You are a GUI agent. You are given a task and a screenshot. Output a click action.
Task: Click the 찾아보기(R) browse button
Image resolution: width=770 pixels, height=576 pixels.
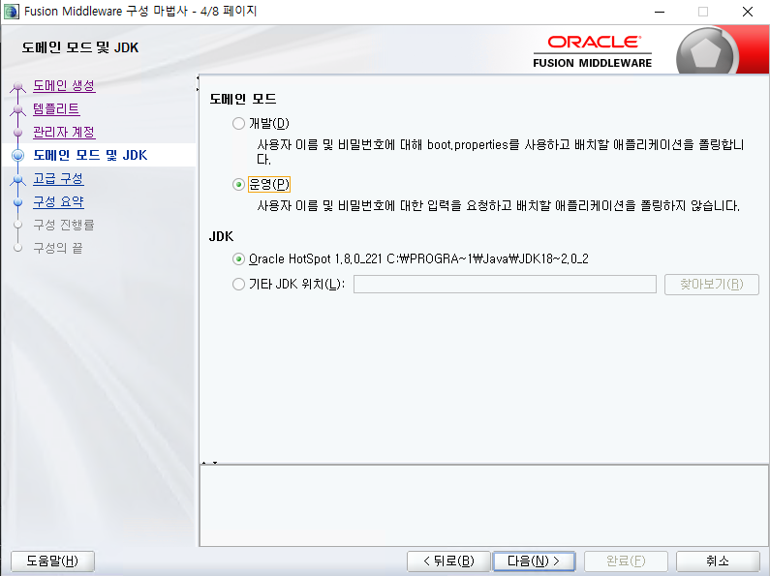[712, 284]
